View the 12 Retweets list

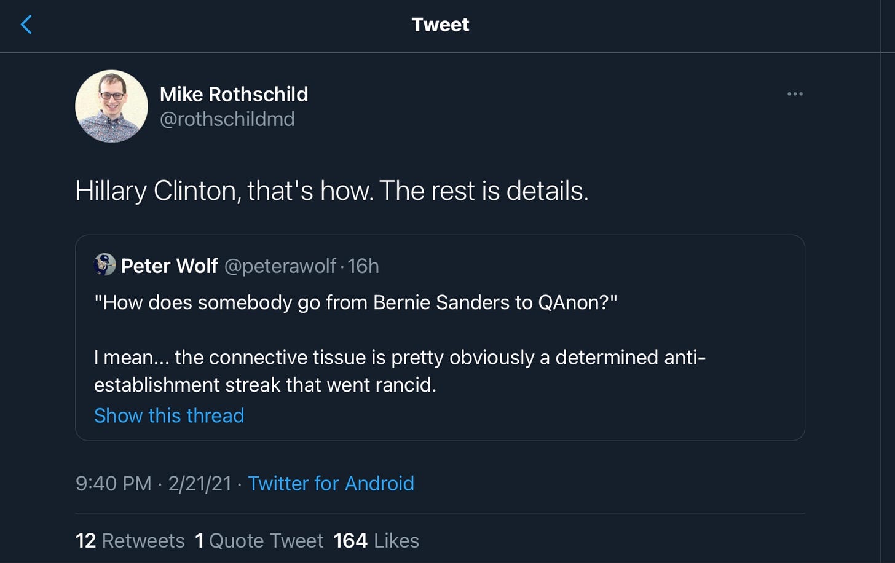pyautogui.click(x=130, y=541)
